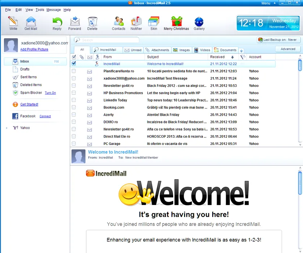Click the Facebook icon in sidebar

tap(15, 116)
